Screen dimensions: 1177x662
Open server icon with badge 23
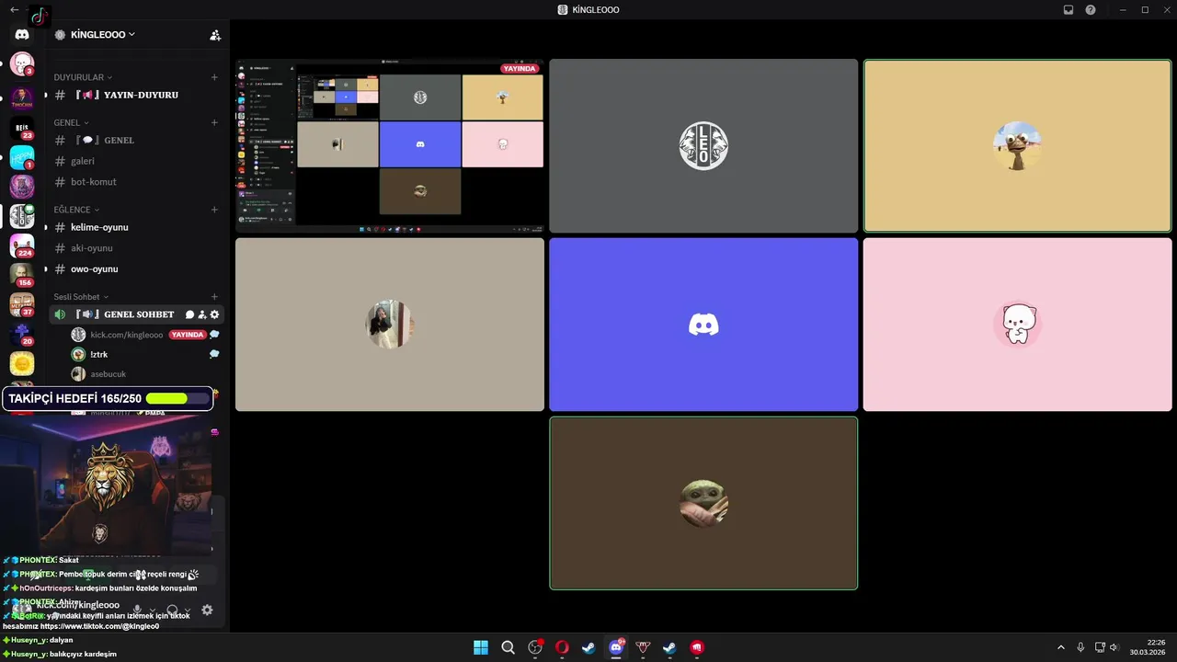[22, 128]
